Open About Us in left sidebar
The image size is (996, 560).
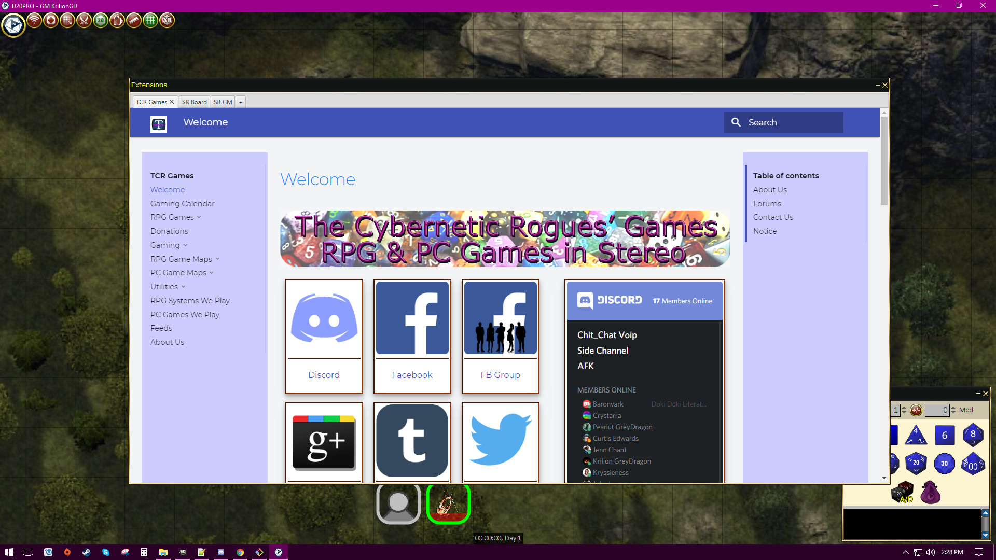(167, 342)
